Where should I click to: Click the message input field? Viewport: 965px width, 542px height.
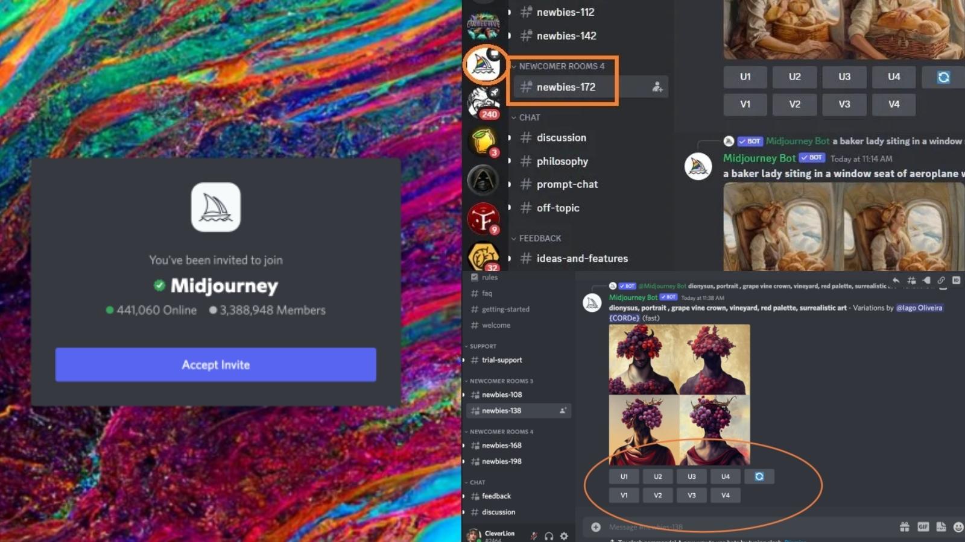click(742, 527)
